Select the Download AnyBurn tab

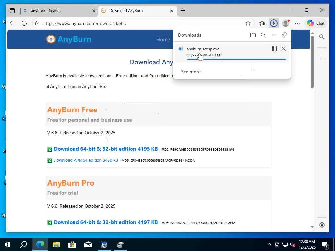(x=137, y=11)
